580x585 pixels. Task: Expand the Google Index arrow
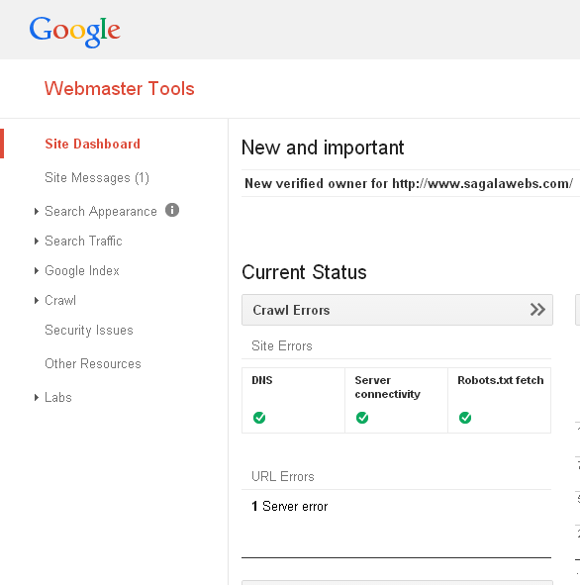37,271
